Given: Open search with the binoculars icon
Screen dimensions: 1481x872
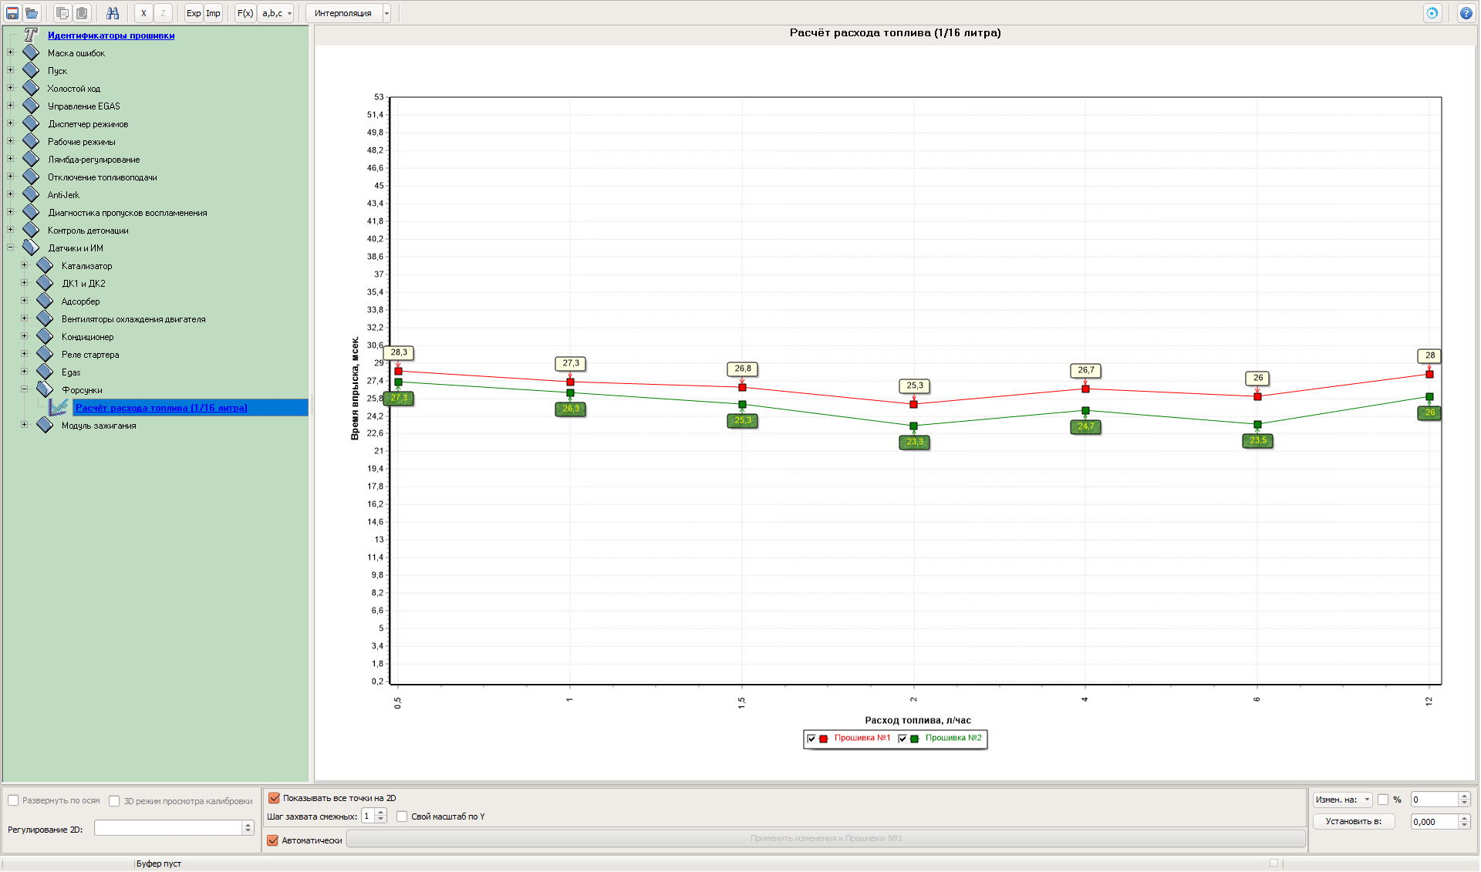Looking at the screenshot, I should pos(113,13).
